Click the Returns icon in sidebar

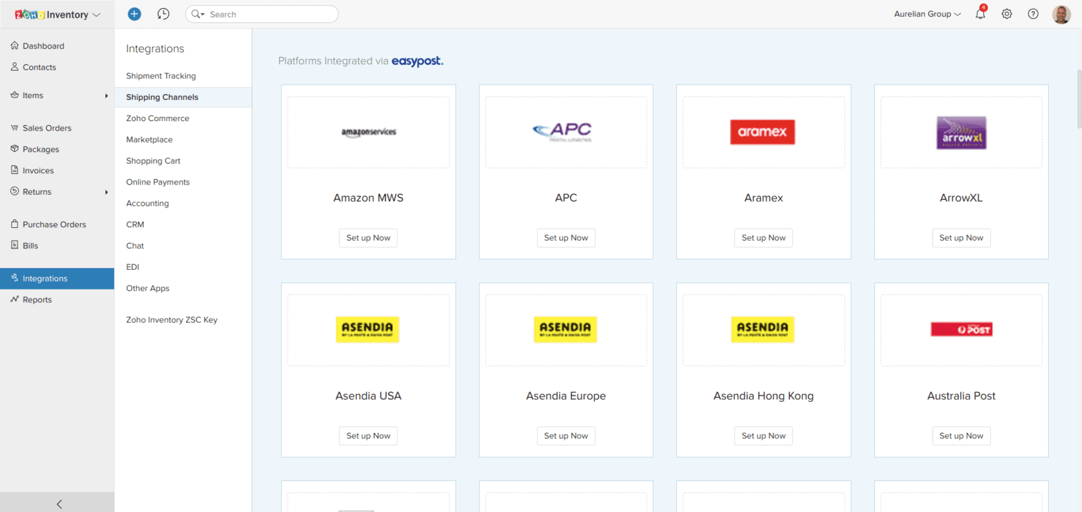(14, 191)
